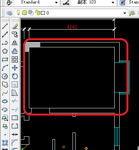Select the Line draw tool
Image resolution: width=139 pixels, height=150 pixels.
pyautogui.click(x=5, y=26)
